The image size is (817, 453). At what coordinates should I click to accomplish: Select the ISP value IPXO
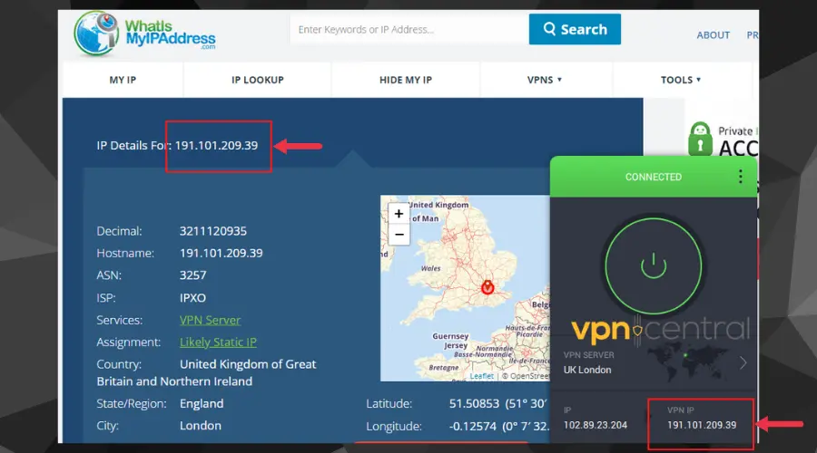pyautogui.click(x=192, y=298)
